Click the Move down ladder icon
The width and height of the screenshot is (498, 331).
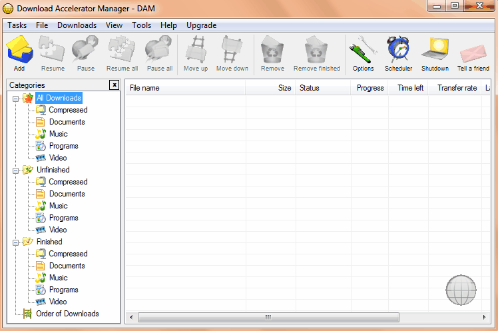click(x=232, y=49)
